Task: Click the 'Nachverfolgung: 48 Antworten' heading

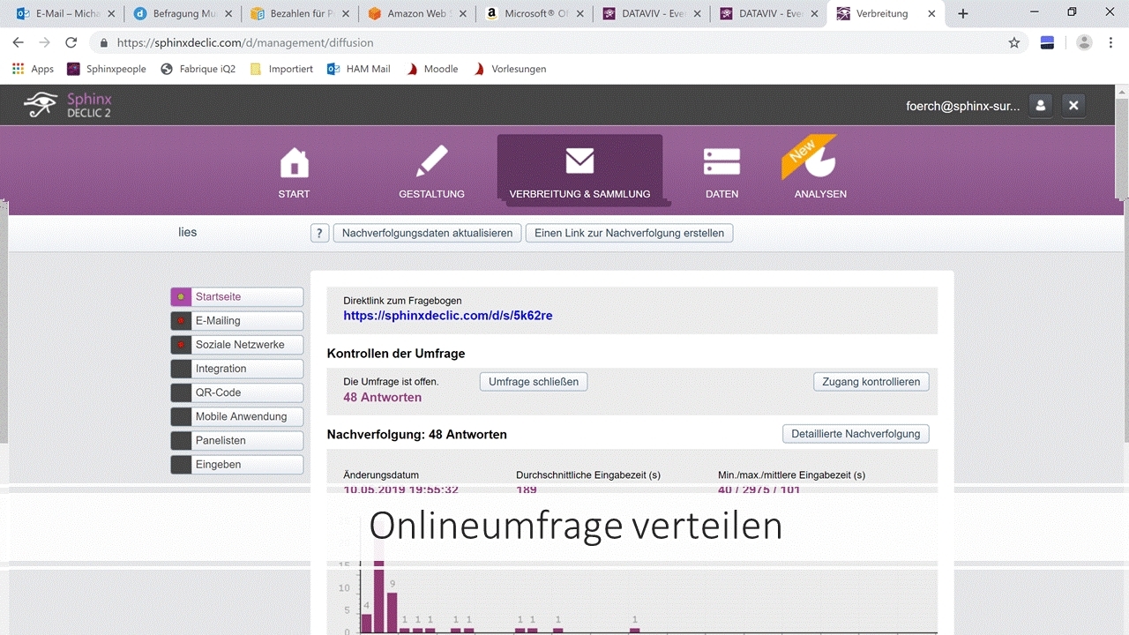Action: coord(416,435)
